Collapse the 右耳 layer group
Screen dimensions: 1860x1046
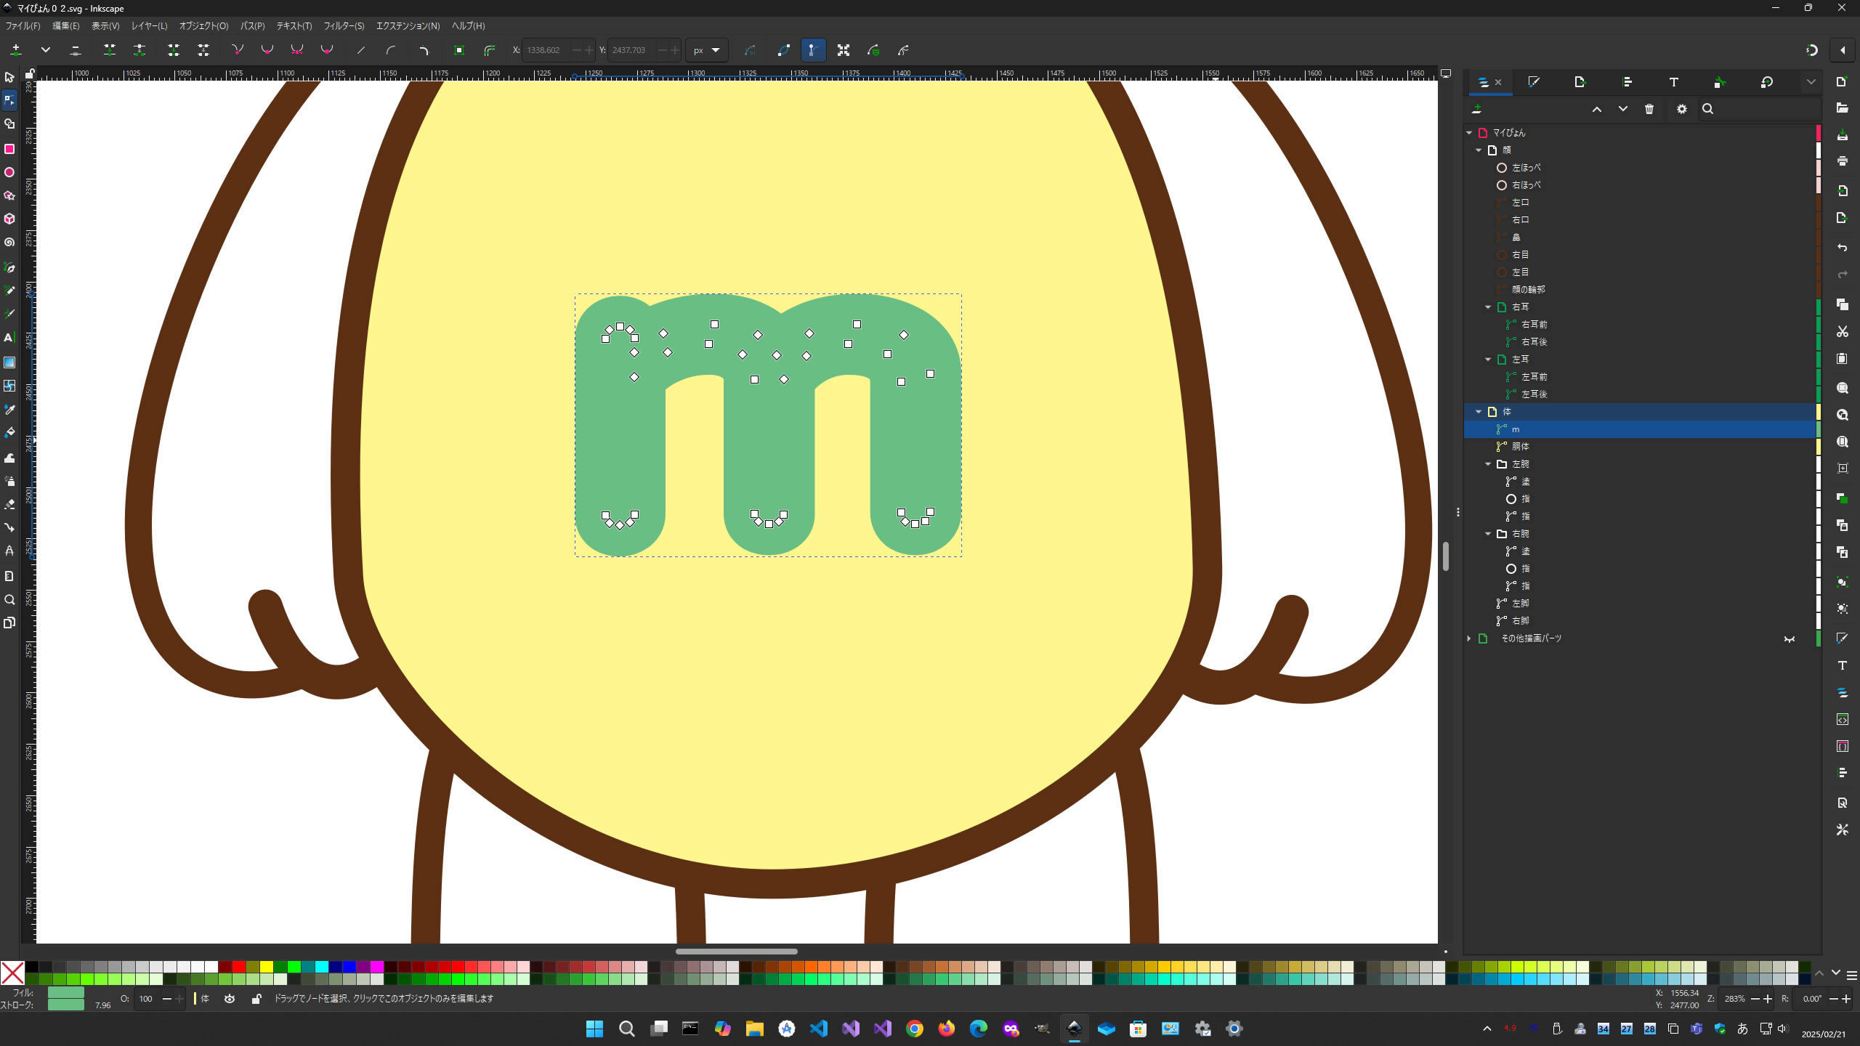(1487, 307)
